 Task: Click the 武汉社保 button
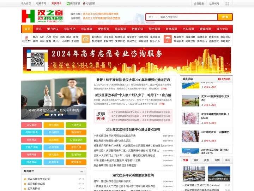(x=54, y=140)
